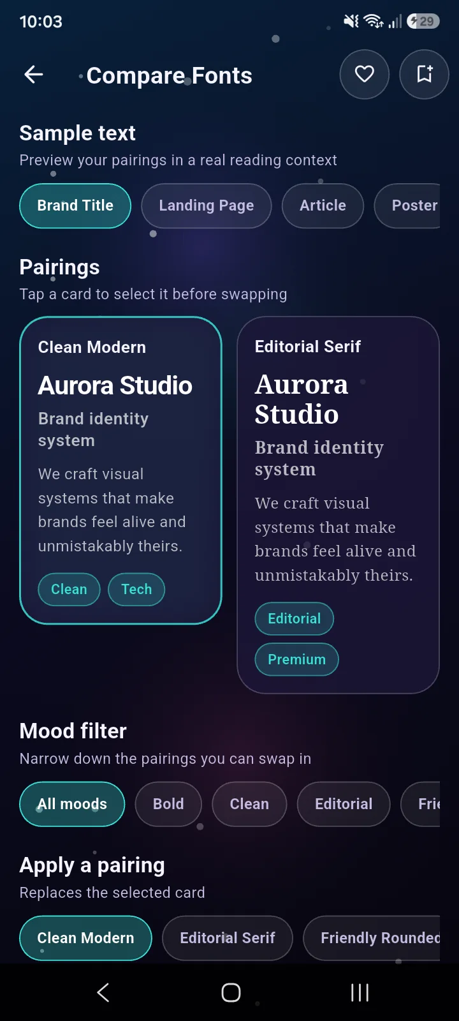Filter by All moods chip
The height and width of the screenshot is (1021, 459).
coord(72,804)
